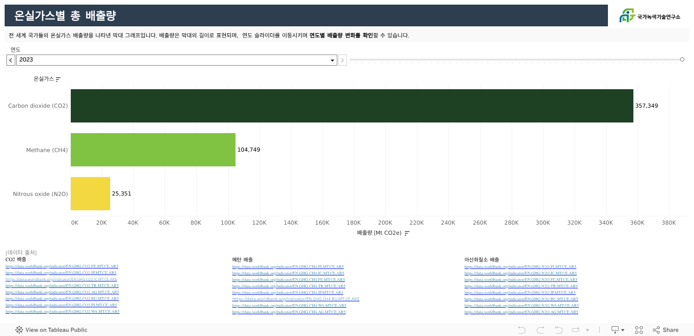This screenshot has height=336, width=694.
Task: Click the Share button
Action: [665, 330]
